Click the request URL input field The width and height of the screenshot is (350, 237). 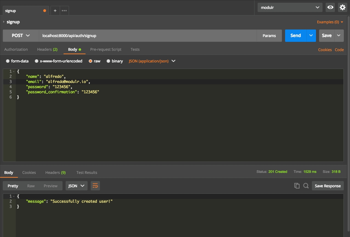pos(148,36)
